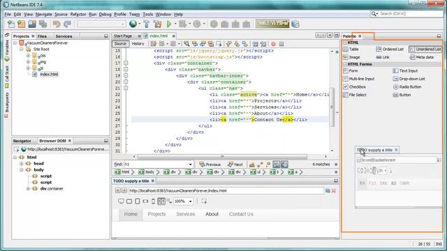Expand the head node in Browser DOM

click(x=22, y=164)
